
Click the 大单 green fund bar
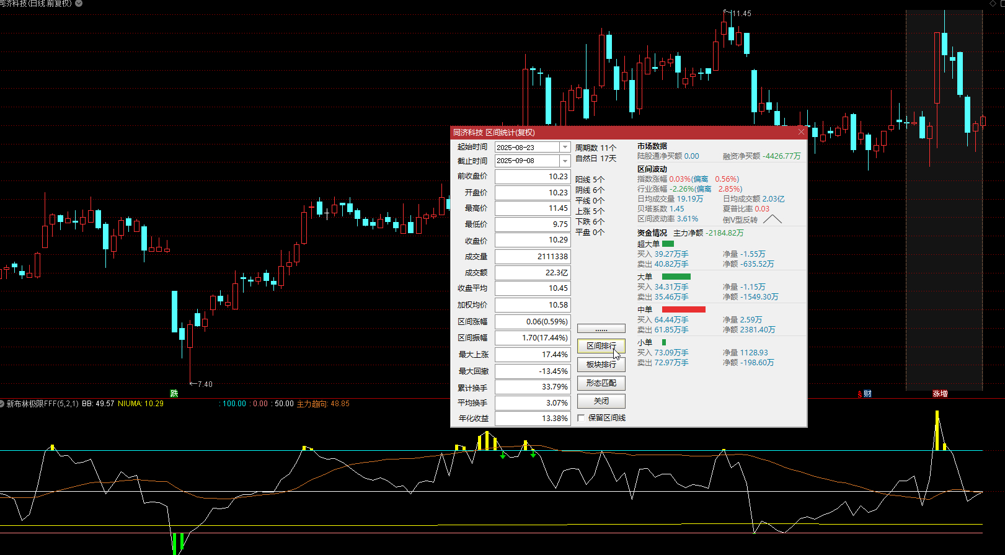(676, 277)
